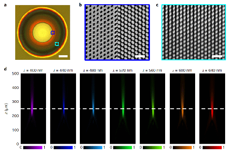The image size is (234, 153).
Task: Click the λ = 560 nm plot title
Action: pyautogui.click(x=152, y=70)
